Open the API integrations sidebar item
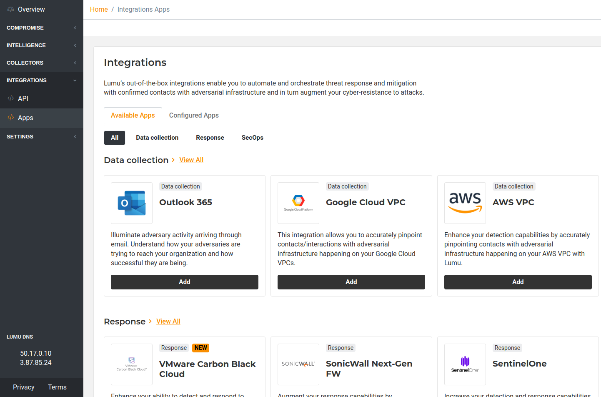601x397 pixels. [23, 98]
